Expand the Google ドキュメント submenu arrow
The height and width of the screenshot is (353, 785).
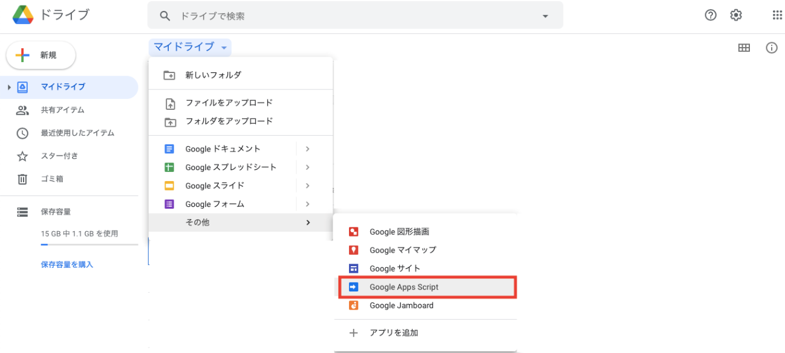pyautogui.click(x=308, y=149)
